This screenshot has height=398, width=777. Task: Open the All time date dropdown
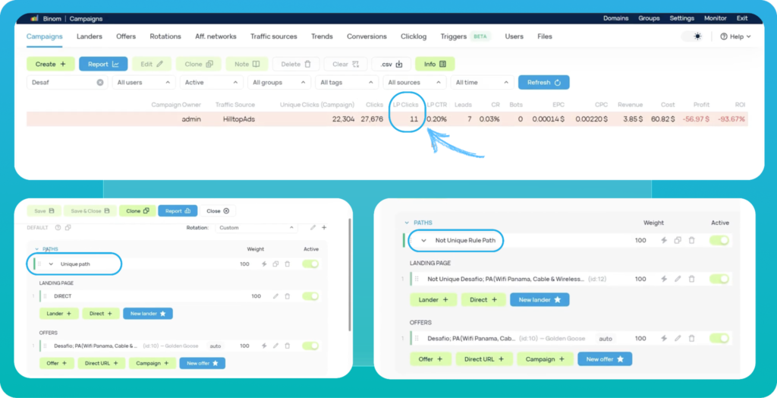tap(482, 82)
